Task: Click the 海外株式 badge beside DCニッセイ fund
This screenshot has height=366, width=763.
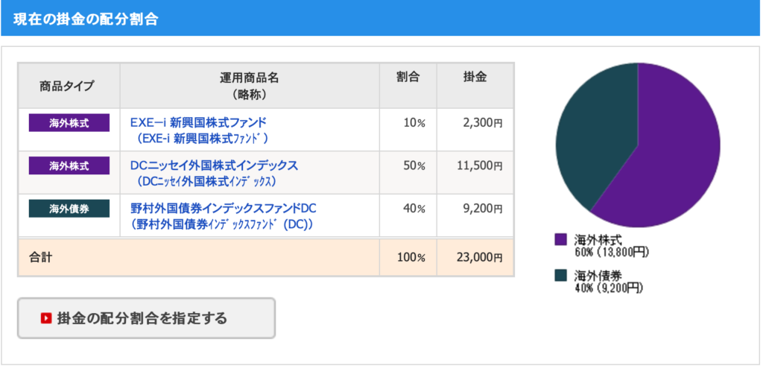Action: coord(69,165)
